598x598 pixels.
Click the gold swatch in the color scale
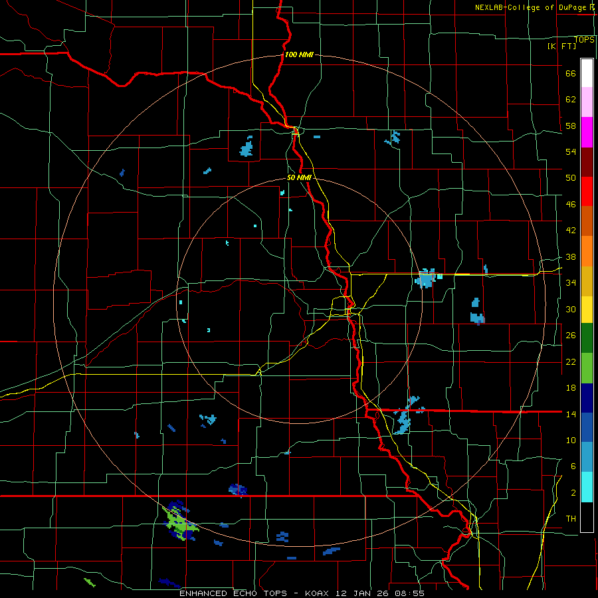click(x=587, y=281)
